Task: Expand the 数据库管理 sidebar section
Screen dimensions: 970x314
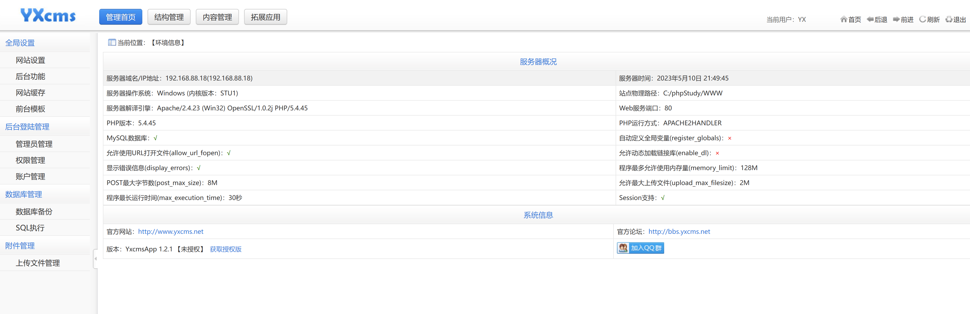Action: [x=23, y=194]
